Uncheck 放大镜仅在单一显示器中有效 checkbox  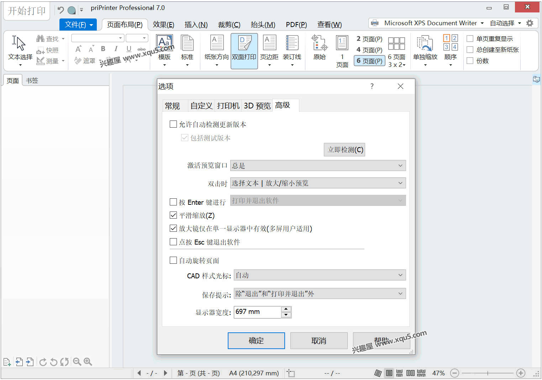click(x=173, y=228)
